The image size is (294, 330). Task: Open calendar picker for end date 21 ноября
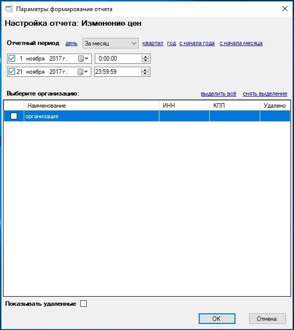[x=83, y=72]
